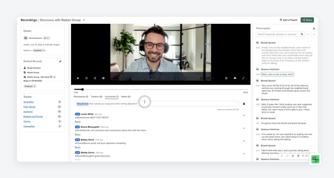This screenshot has height=178, width=334.
Task: Expand the video to fullscreen
Action: 243,78
